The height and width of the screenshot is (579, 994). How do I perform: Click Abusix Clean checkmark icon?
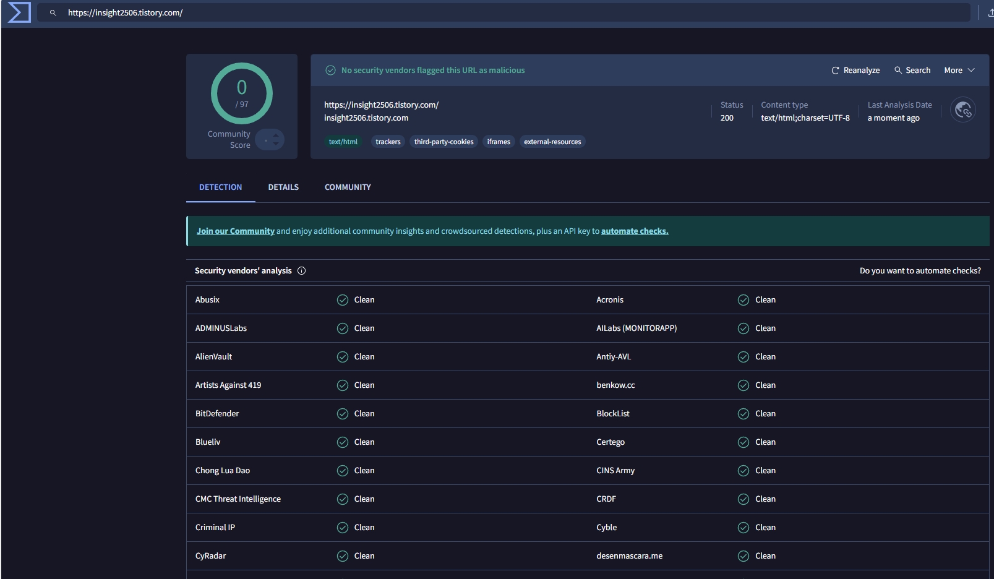(343, 300)
